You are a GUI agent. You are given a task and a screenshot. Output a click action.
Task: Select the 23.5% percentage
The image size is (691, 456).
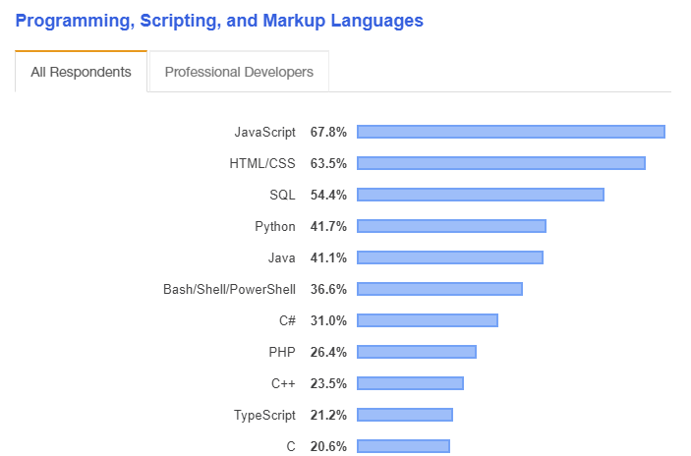point(328,383)
